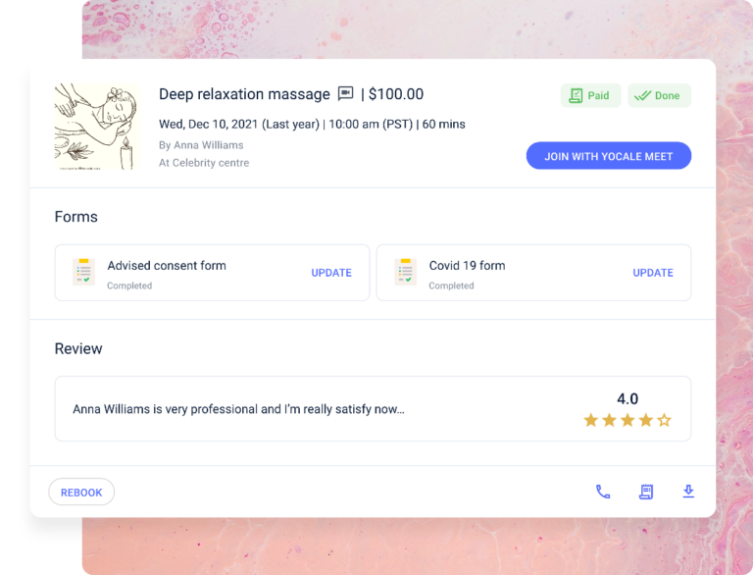Viewport: 753px width, 575px height.
Task: Click the Paid receipt badge icon
Action: point(576,96)
